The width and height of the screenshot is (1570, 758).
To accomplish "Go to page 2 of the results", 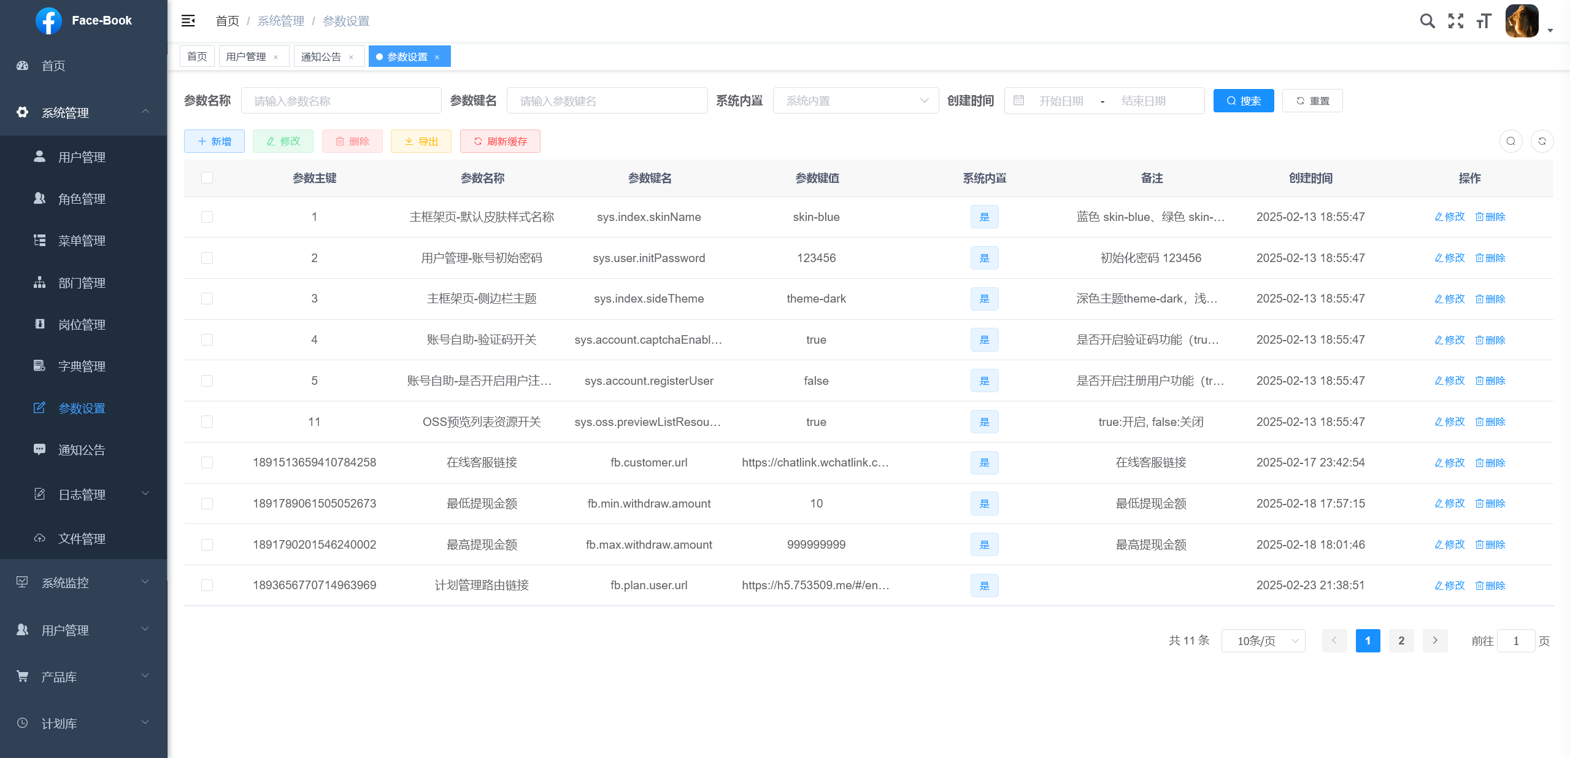I will [x=1401, y=640].
